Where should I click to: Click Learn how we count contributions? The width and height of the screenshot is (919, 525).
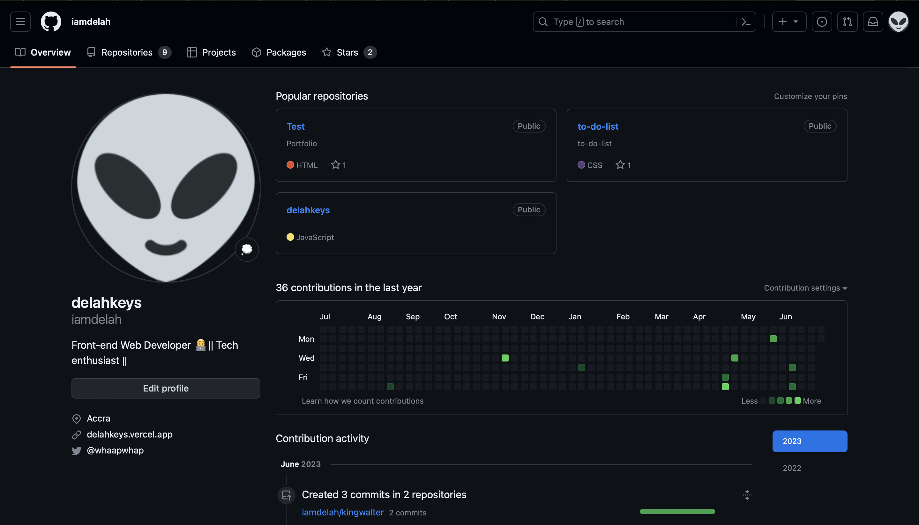coord(362,401)
